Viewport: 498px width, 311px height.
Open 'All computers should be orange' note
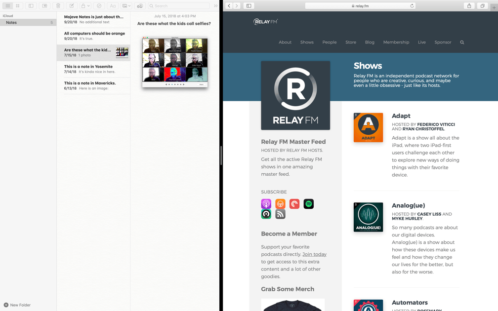click(x=93, y=36)
